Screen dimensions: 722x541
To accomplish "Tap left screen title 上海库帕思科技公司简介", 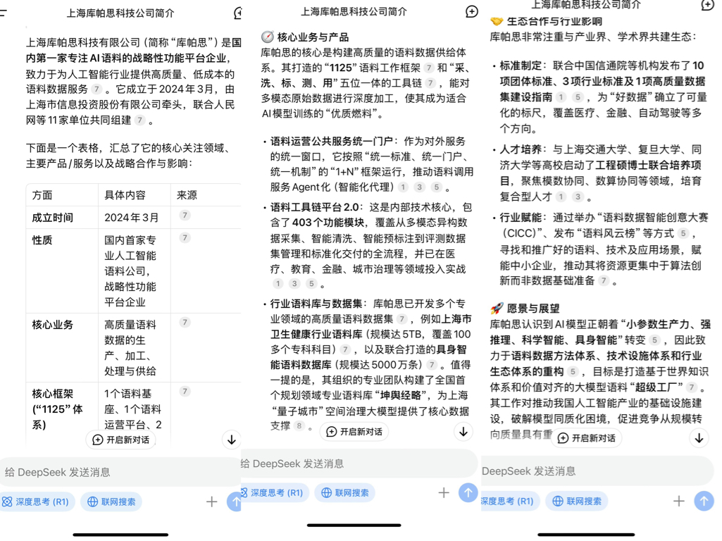I will [120, 13].
